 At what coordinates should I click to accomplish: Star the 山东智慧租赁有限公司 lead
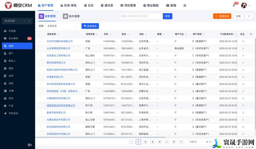(x=243, y=48)
